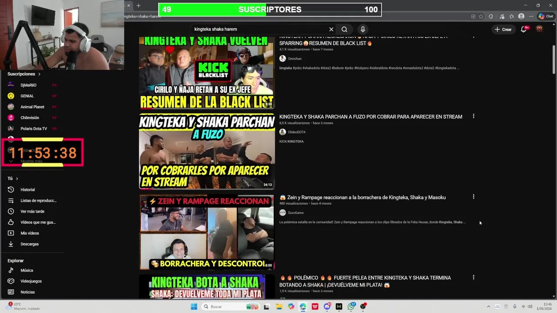The height and width of the screenshot is (313, 557).
Task: Open Animal Planet subscription
Action: [x=33, y=107]
